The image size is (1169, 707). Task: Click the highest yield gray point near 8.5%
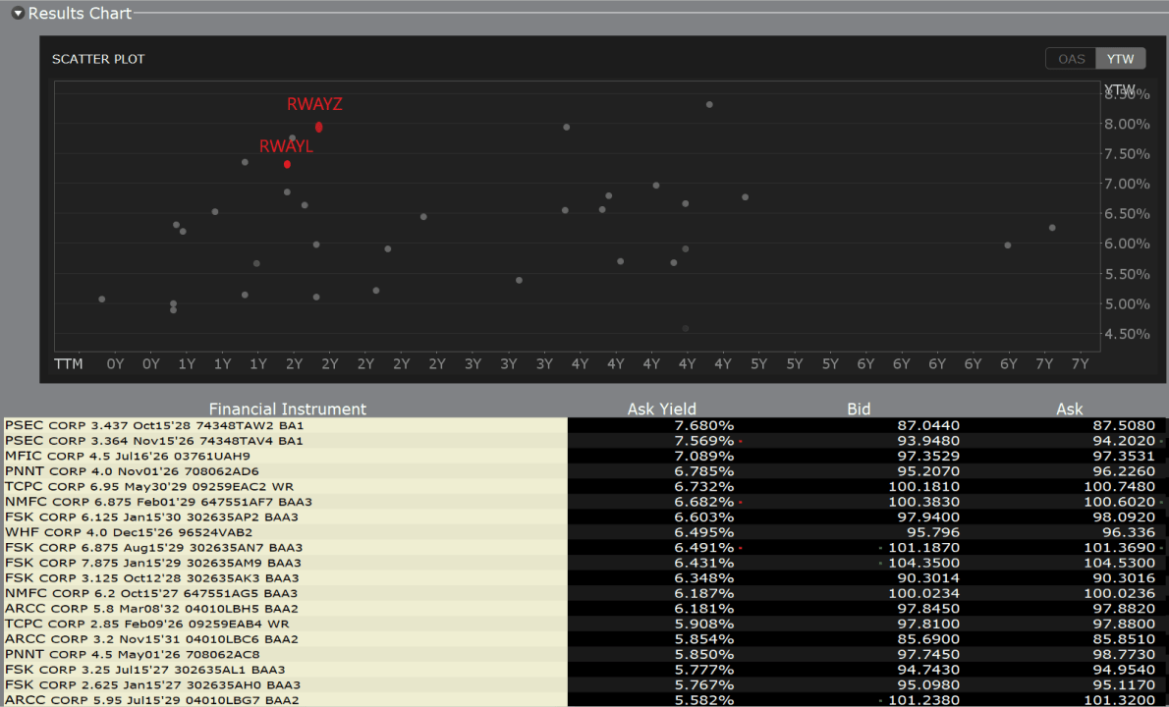pyautogui.click(x=709, y=105)
